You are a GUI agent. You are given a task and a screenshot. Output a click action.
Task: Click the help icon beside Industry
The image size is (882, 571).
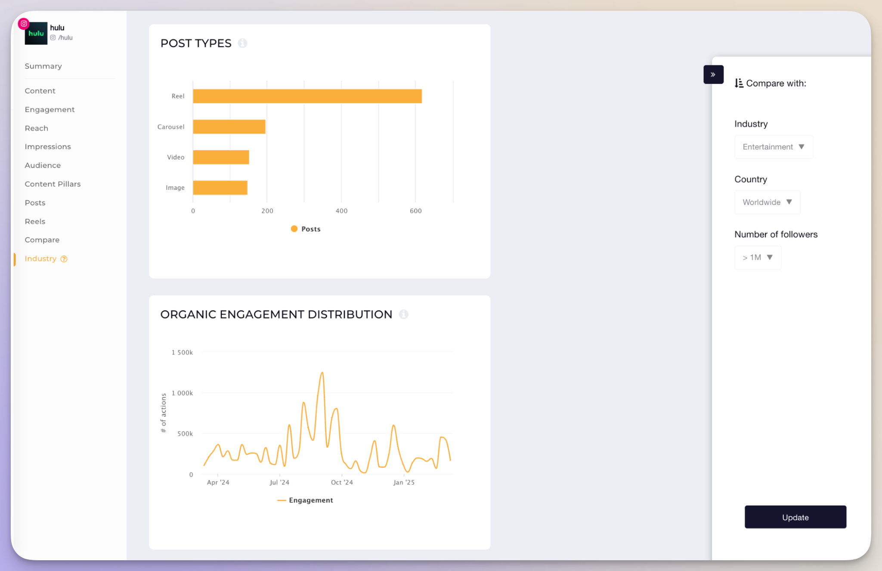pyautogui.click(x=64, y=259)
